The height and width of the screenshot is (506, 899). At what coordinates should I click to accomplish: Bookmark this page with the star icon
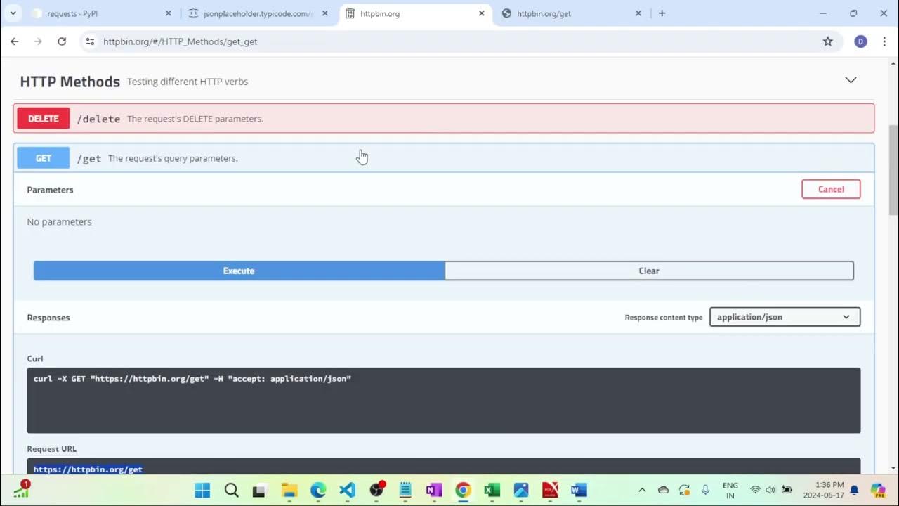coord(828,41)
